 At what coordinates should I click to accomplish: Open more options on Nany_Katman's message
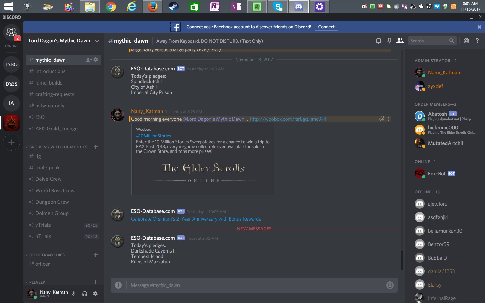(x=388, y=119)
